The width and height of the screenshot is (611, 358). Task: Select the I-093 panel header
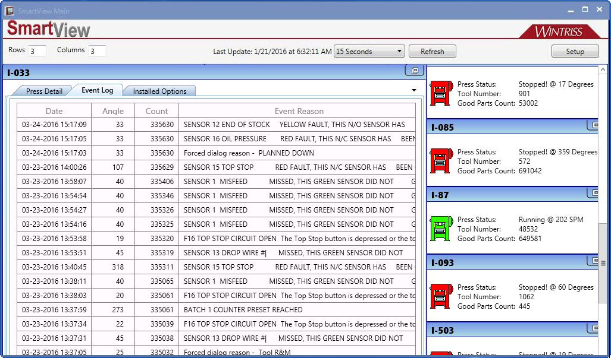[512, 262]
